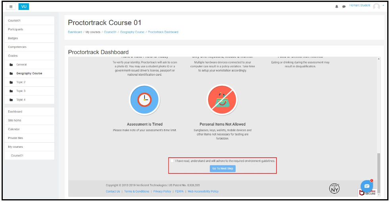Image resolution: width=390 pixels, height=202 pixels.
Task: Click the McAfee Secure badge
Action: (x=368, y=192)
